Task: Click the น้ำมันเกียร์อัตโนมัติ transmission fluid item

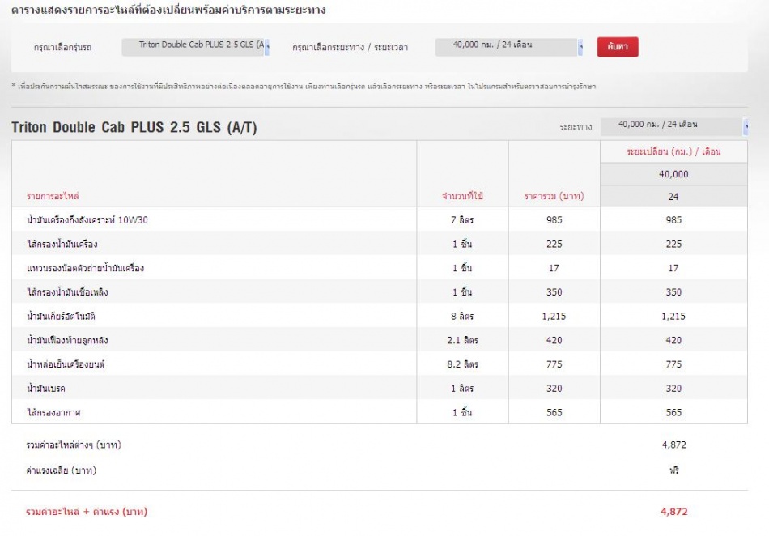Action: click(x=66, y=317)
